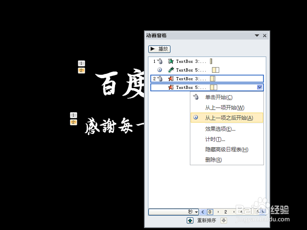This screenshot has width=307, height=230.
Task: Click green star icon of first TextBox 5
Action: coord(171,70)
